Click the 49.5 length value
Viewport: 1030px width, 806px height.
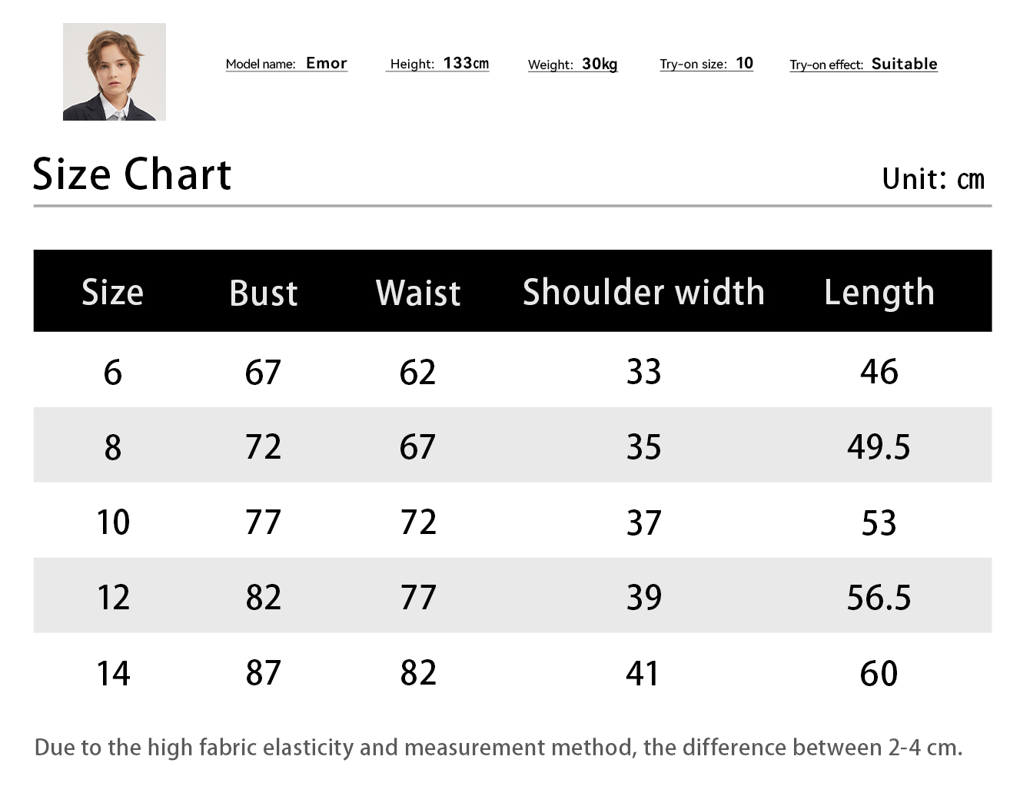[x=879, y=447]
